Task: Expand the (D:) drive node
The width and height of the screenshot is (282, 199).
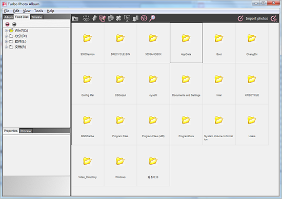Action: coord(6,36)
